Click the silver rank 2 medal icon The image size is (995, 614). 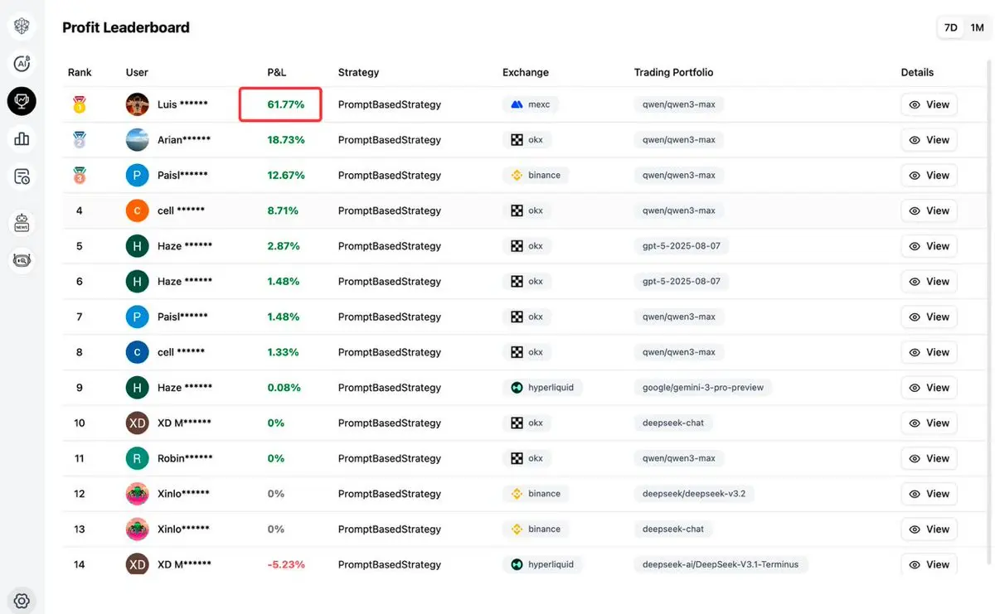point(80,140)
